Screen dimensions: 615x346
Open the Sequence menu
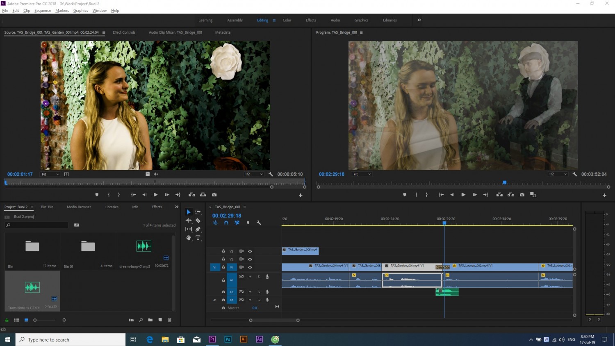[x=43, y=11]
